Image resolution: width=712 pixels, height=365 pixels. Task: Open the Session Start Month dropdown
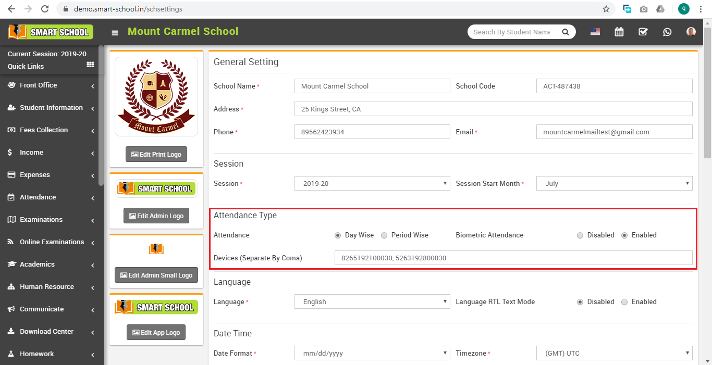tap(614, 183)
